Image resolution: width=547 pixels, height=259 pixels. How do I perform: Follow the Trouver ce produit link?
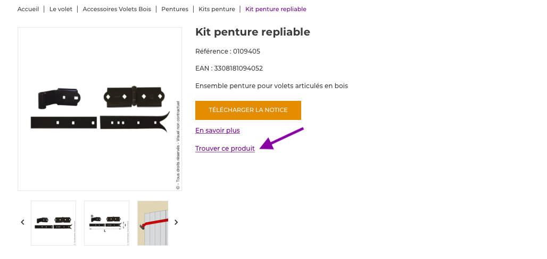coord(225,149)
